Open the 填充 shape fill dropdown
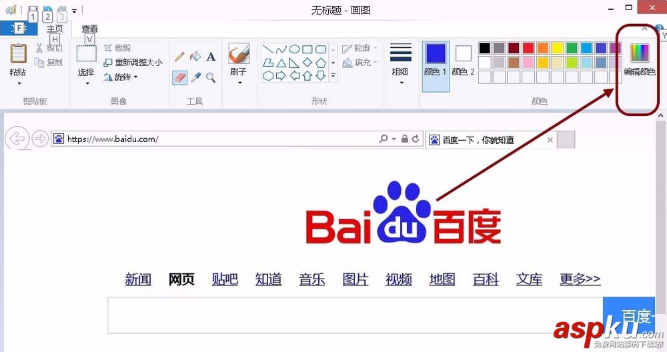This screenshot has height=352, width=667. point(360,63)
